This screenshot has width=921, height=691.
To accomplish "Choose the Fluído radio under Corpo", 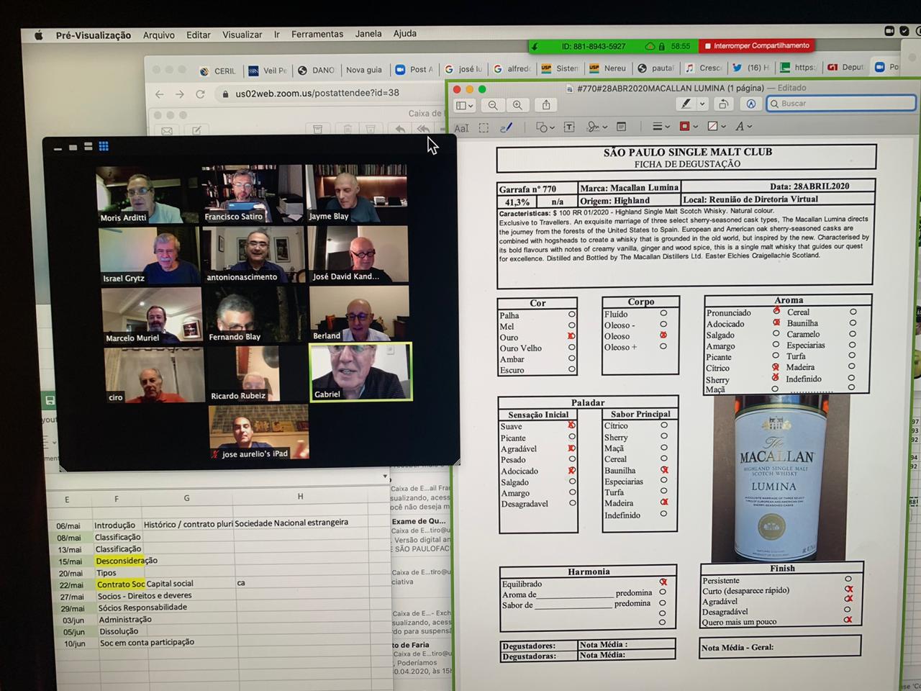I will coord(663,314).
